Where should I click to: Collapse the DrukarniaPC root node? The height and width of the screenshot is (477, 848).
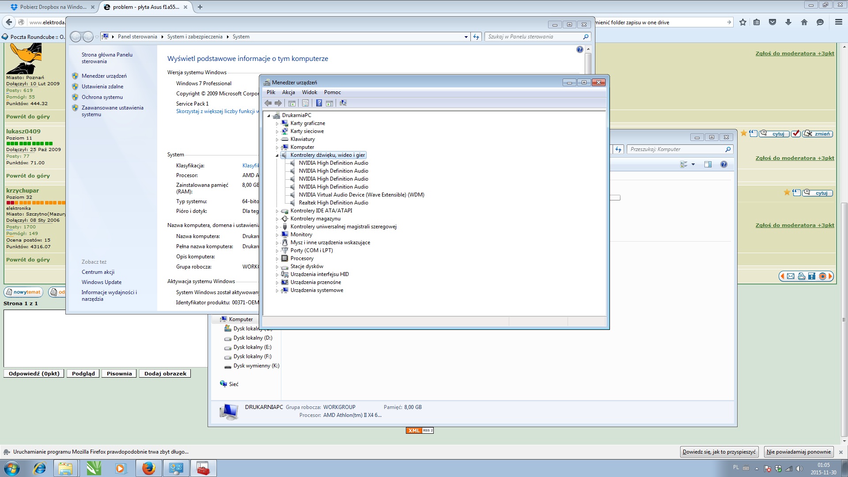click(x=269, y=116)
